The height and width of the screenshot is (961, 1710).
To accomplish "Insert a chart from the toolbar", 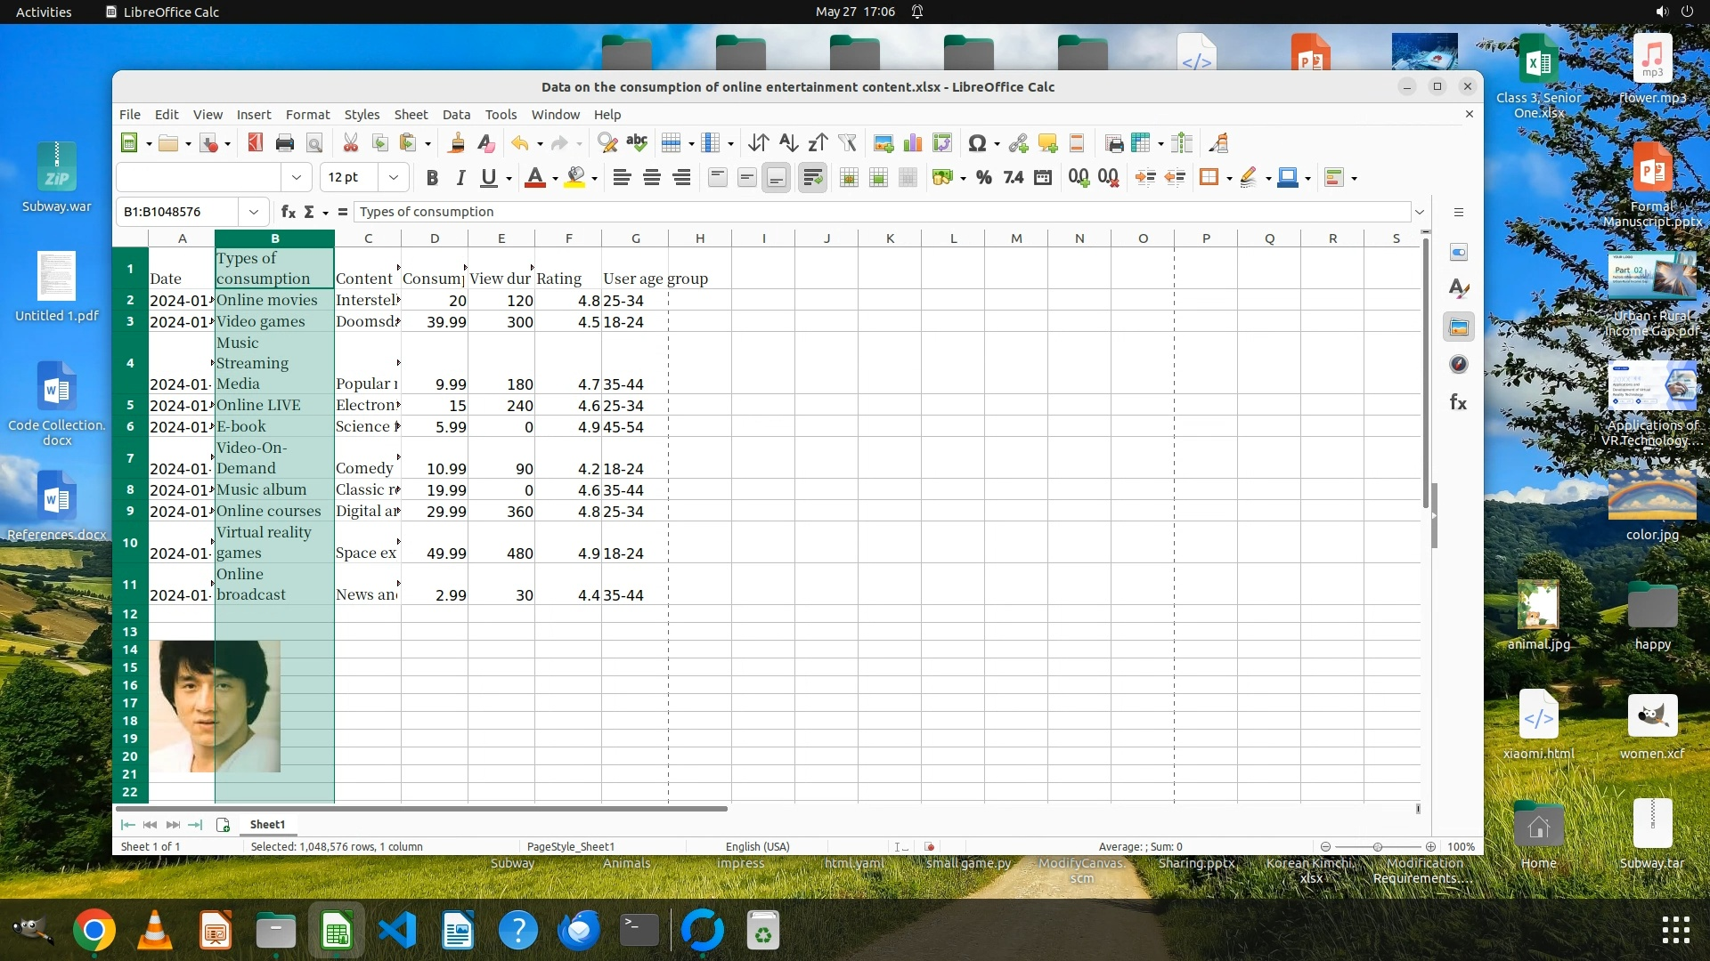I will pos(912,143).
